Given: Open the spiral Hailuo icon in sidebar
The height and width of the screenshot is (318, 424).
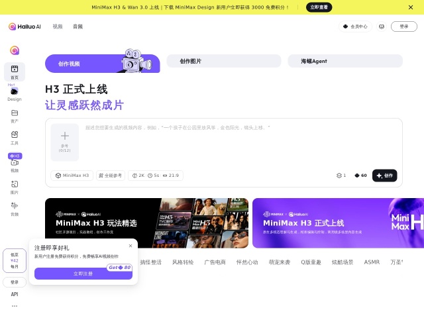Looking at the screenshot, I should [x=15, y=50].
